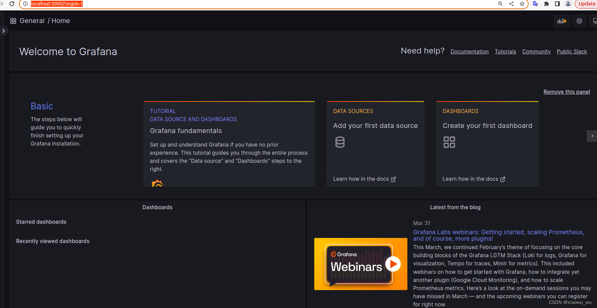Image resolution: width=597 pixels, height=308 pixels.
Task: Click the Grafana Webinars thumbnail image
Action: pyautogui.click(x=361, y=264)
